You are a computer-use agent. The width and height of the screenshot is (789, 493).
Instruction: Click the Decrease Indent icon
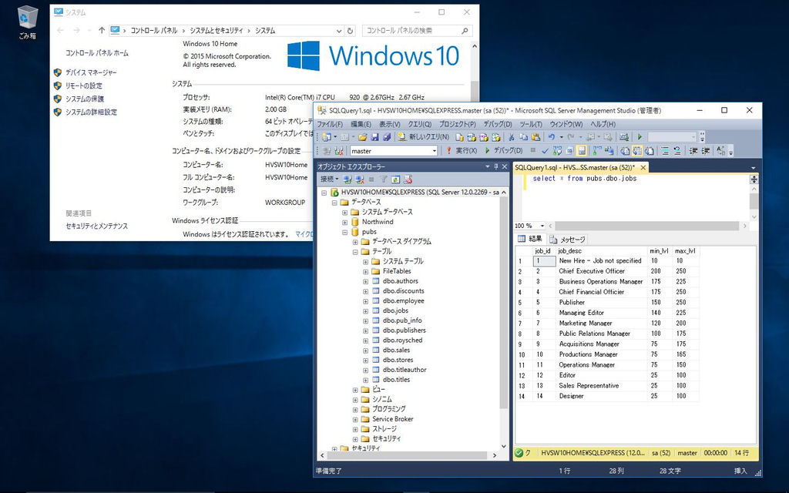pos(693,150)
